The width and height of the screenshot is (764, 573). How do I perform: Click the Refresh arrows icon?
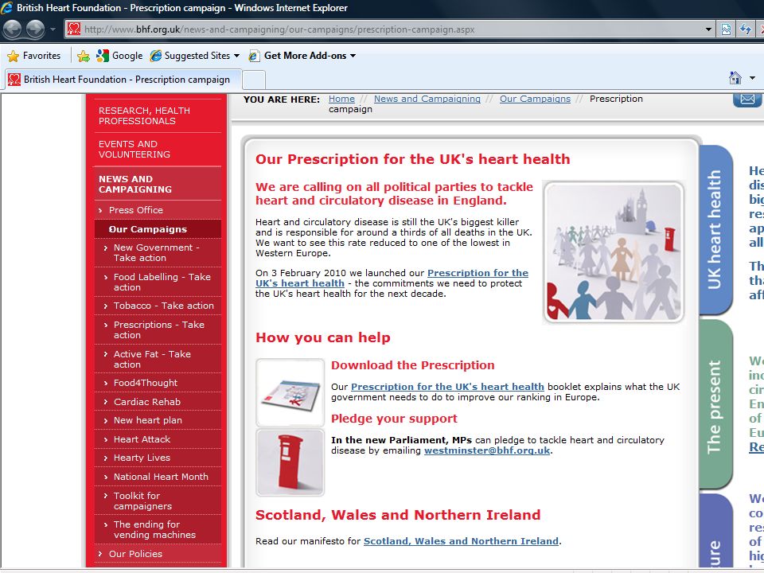click(746, 29)
